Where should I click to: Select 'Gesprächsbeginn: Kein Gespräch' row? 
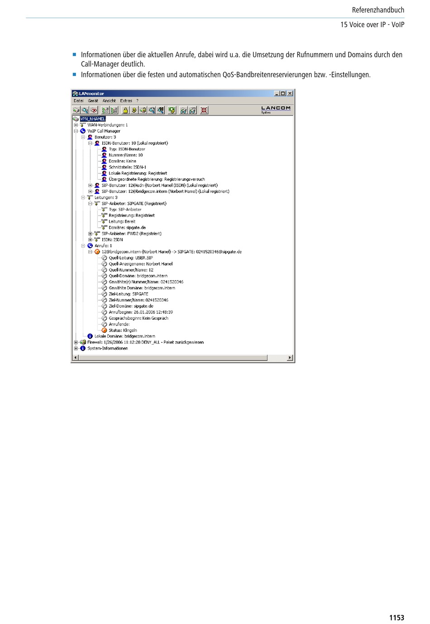[x=139, y=318]
